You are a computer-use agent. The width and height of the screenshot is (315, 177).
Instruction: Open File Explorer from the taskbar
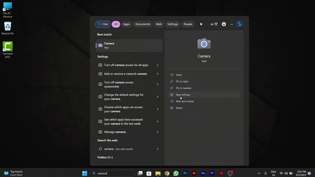click(158, 174)
